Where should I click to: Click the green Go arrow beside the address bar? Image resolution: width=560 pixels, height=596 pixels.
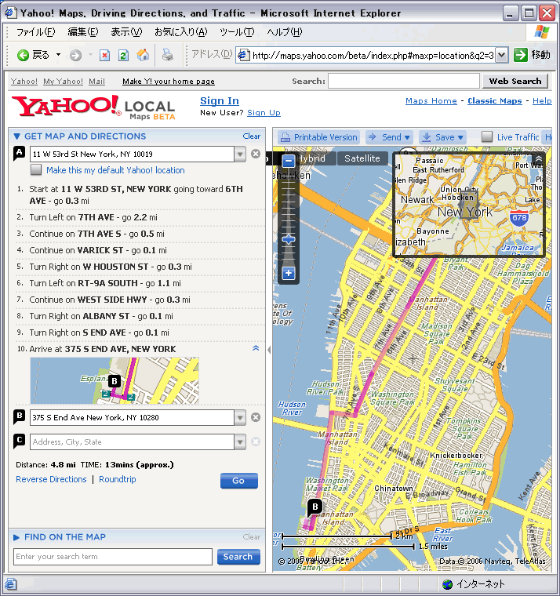tap(521, 55)
